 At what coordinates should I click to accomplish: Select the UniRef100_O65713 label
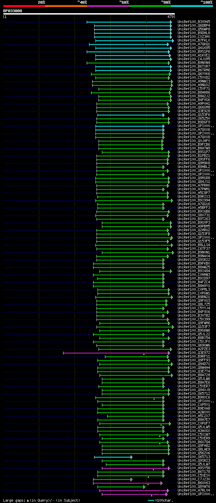coord(194,457)
